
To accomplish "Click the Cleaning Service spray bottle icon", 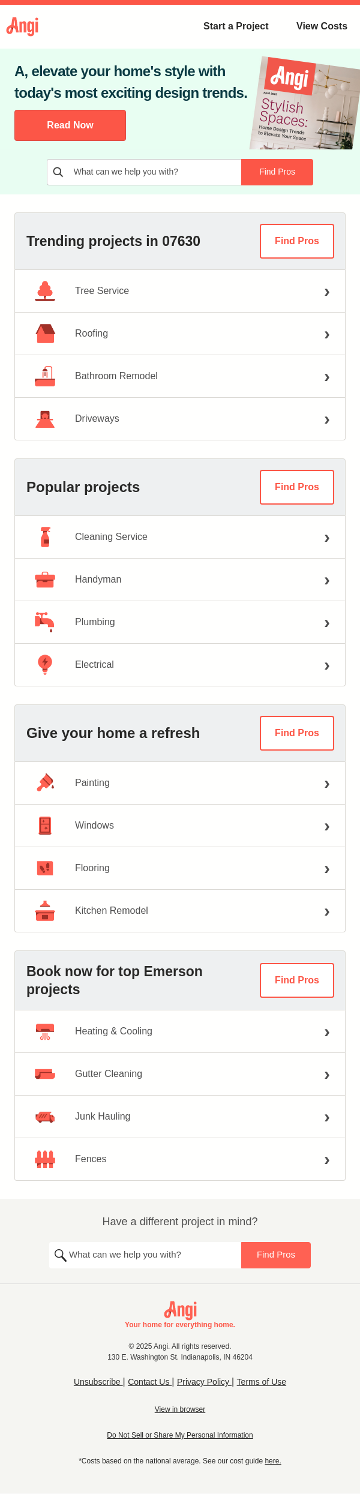I will [45, 537].
